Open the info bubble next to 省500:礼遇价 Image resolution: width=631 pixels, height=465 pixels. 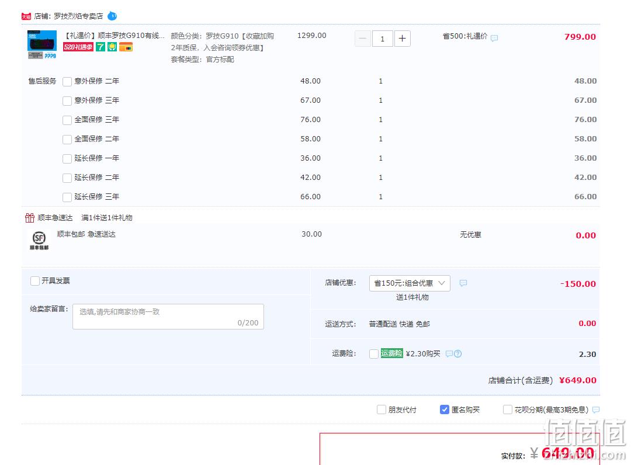click(x=494, y=38)
